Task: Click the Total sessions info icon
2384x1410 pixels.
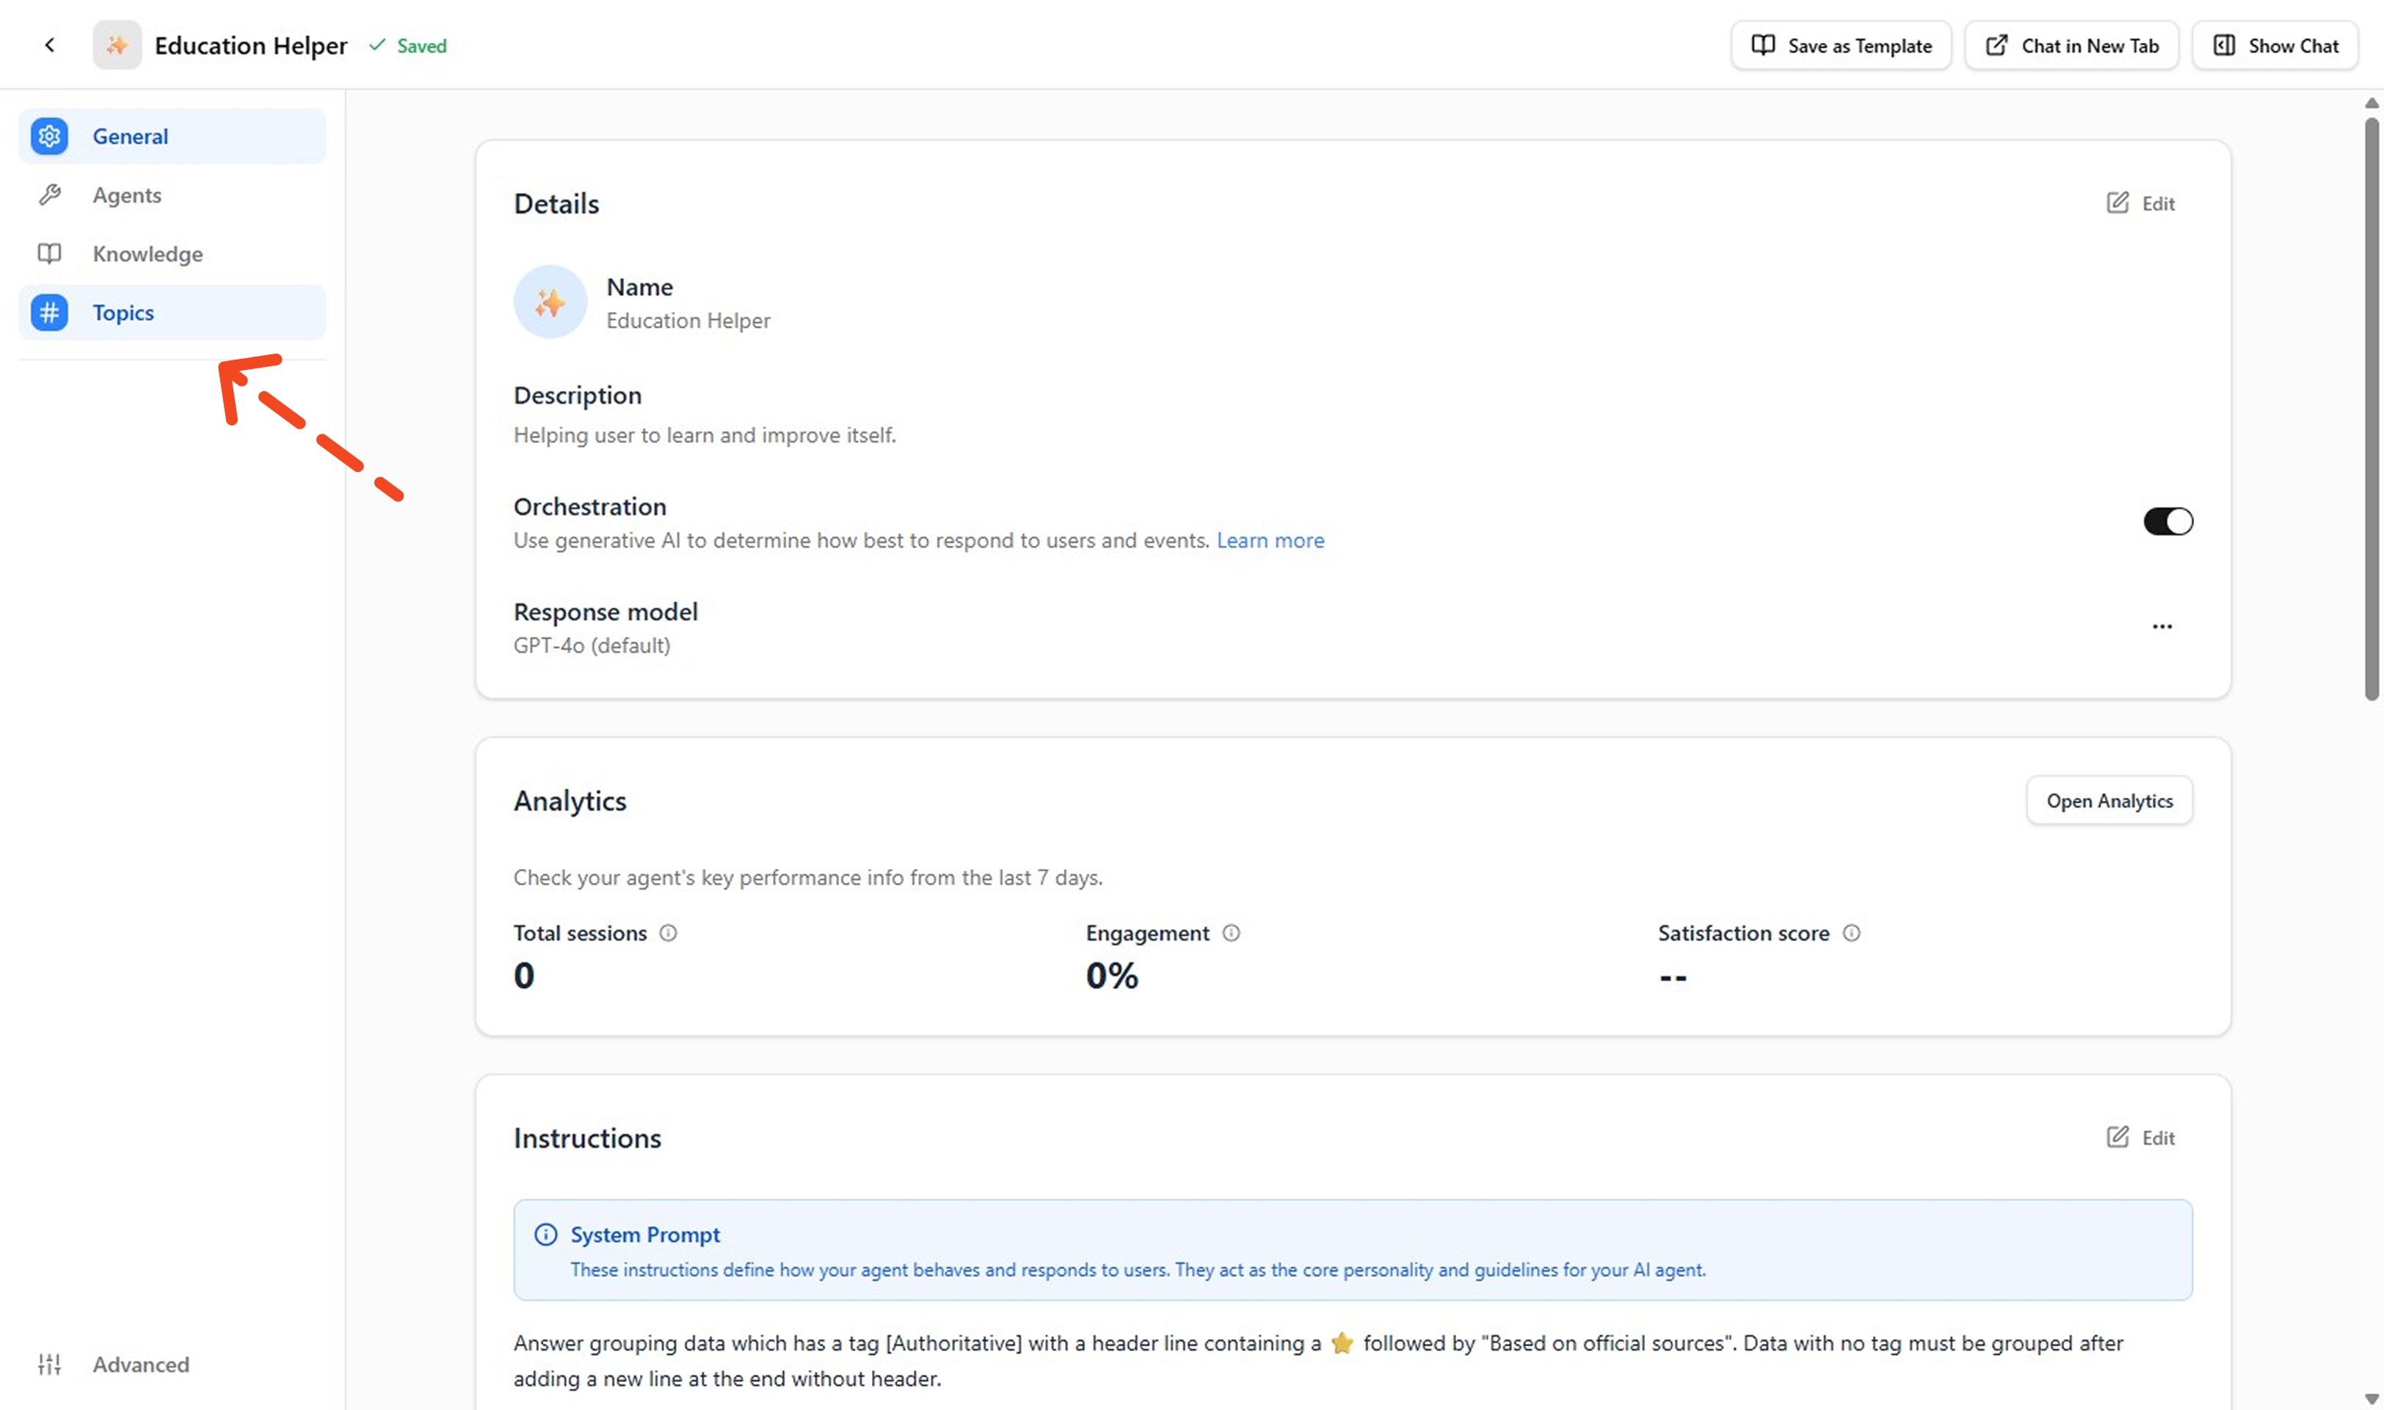Action: (x=668, y=933)
